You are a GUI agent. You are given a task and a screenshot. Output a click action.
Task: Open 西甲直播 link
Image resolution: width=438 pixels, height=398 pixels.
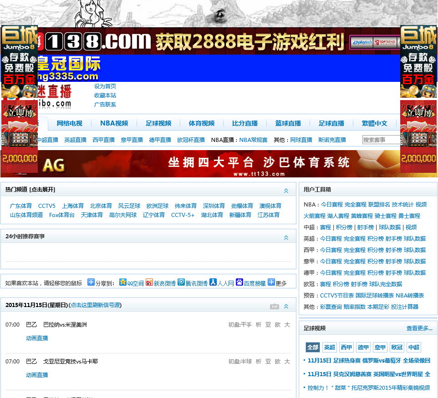pos(104,140)
